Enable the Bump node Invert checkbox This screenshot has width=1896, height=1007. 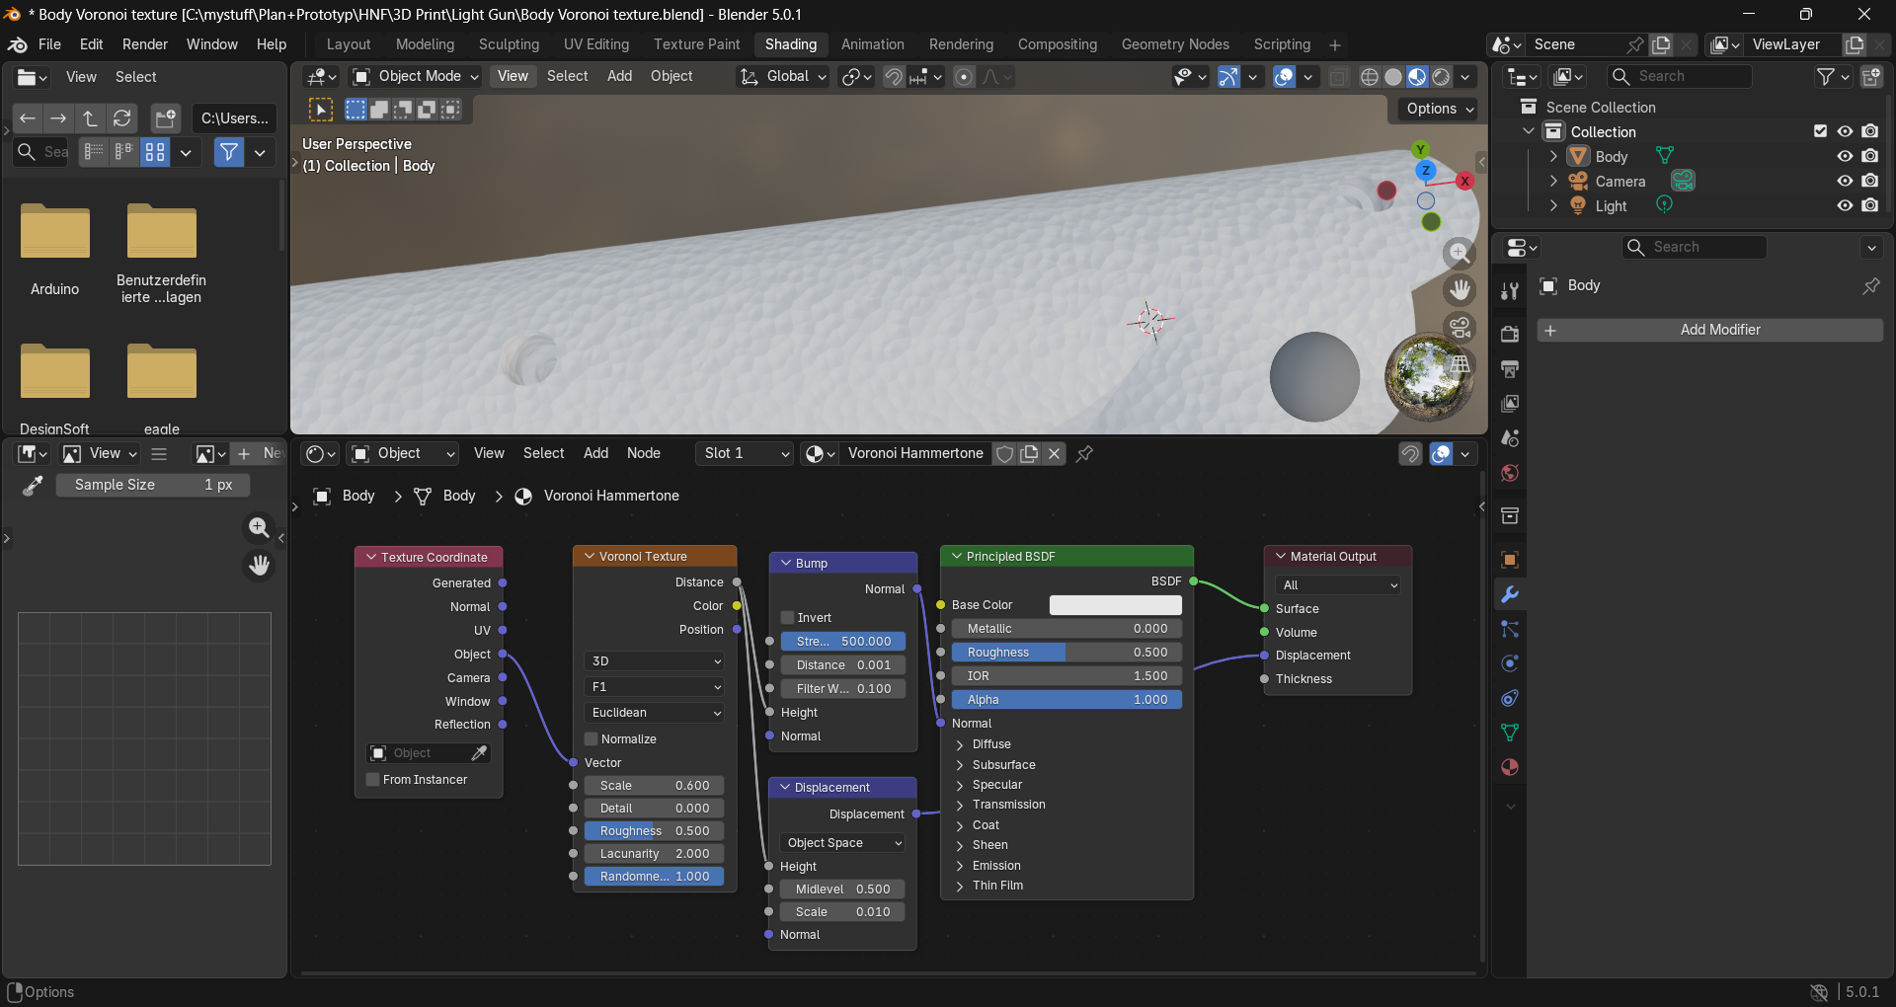coord(788,618)
